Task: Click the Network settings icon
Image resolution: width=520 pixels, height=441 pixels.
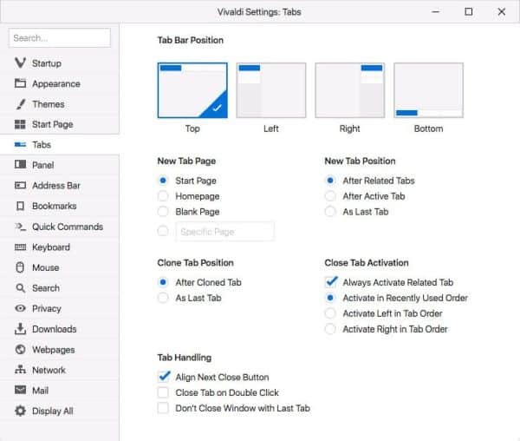Action: pos(20,370)
